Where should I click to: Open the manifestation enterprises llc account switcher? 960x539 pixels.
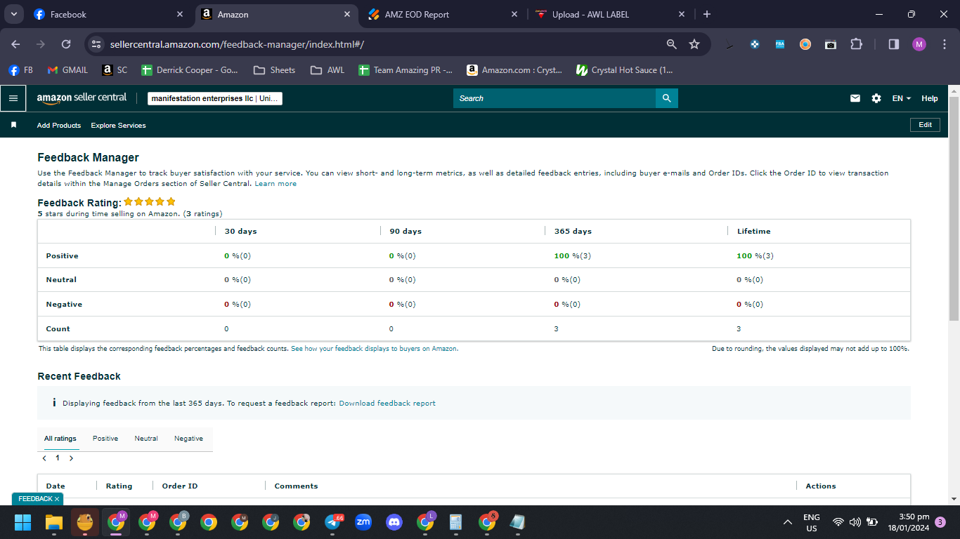(x=215, y=98)
